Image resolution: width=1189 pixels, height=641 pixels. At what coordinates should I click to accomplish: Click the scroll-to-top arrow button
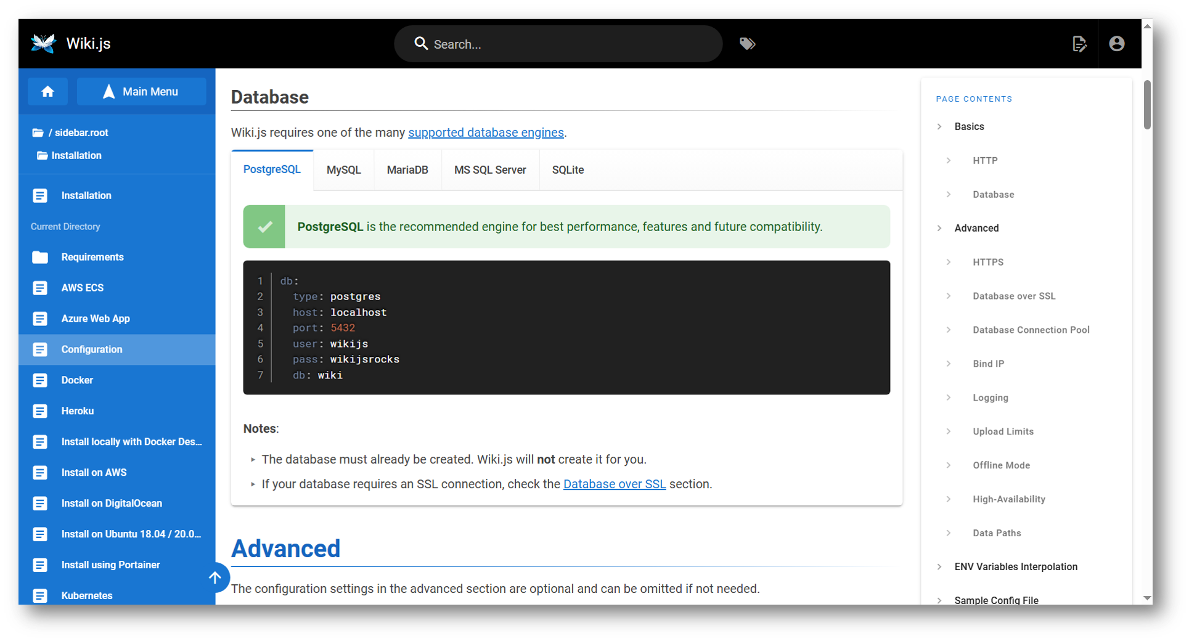[215, 578]
